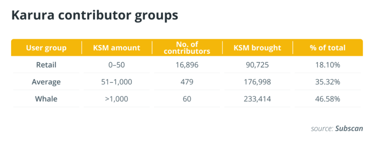Click the % of total header
Viewport: 377px width, 142px height.
pyautogui.click(x=328, y=48)
